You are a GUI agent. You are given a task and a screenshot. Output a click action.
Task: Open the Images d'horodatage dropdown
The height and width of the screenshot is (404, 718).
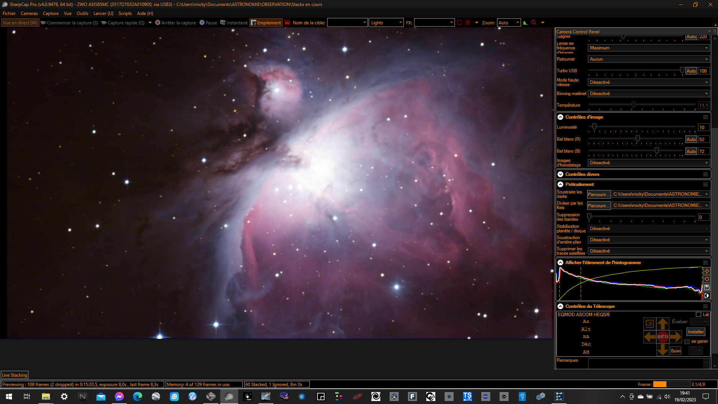click(649, 163)
